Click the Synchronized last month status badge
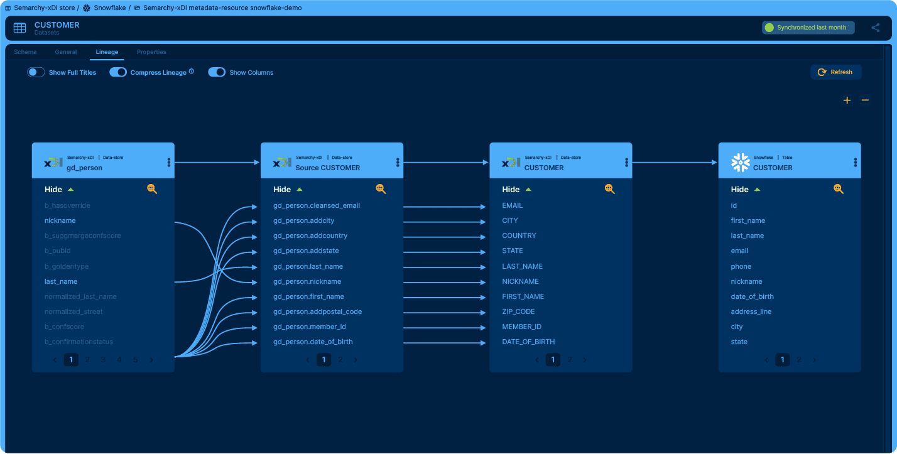This screenshot has height=454, width=897. (x=808, y=28)
